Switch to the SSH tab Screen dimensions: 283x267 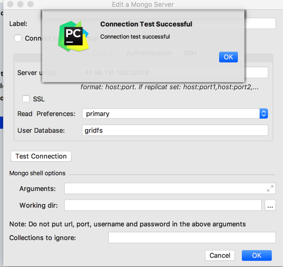190,53
